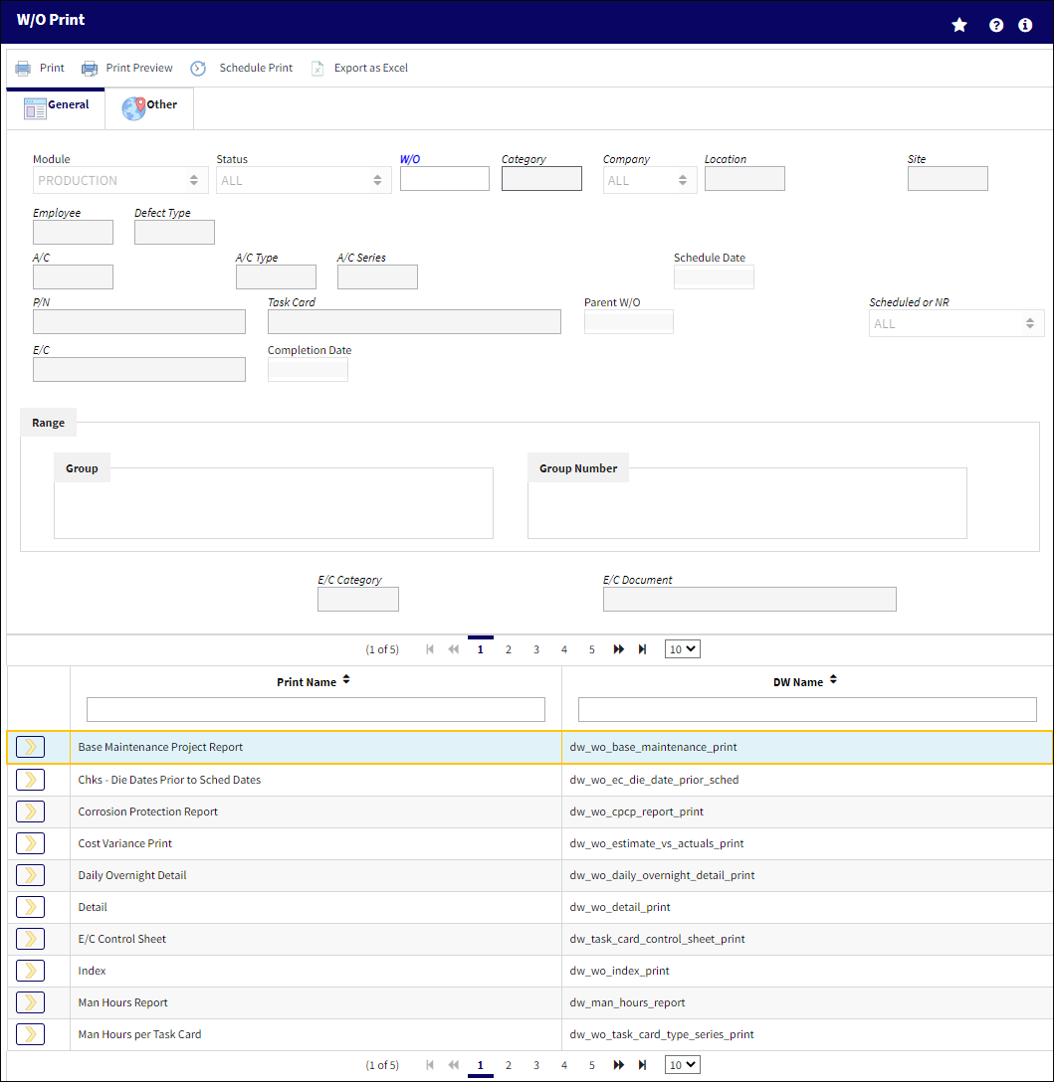Click the Print Preview icon

pos(90,69)
